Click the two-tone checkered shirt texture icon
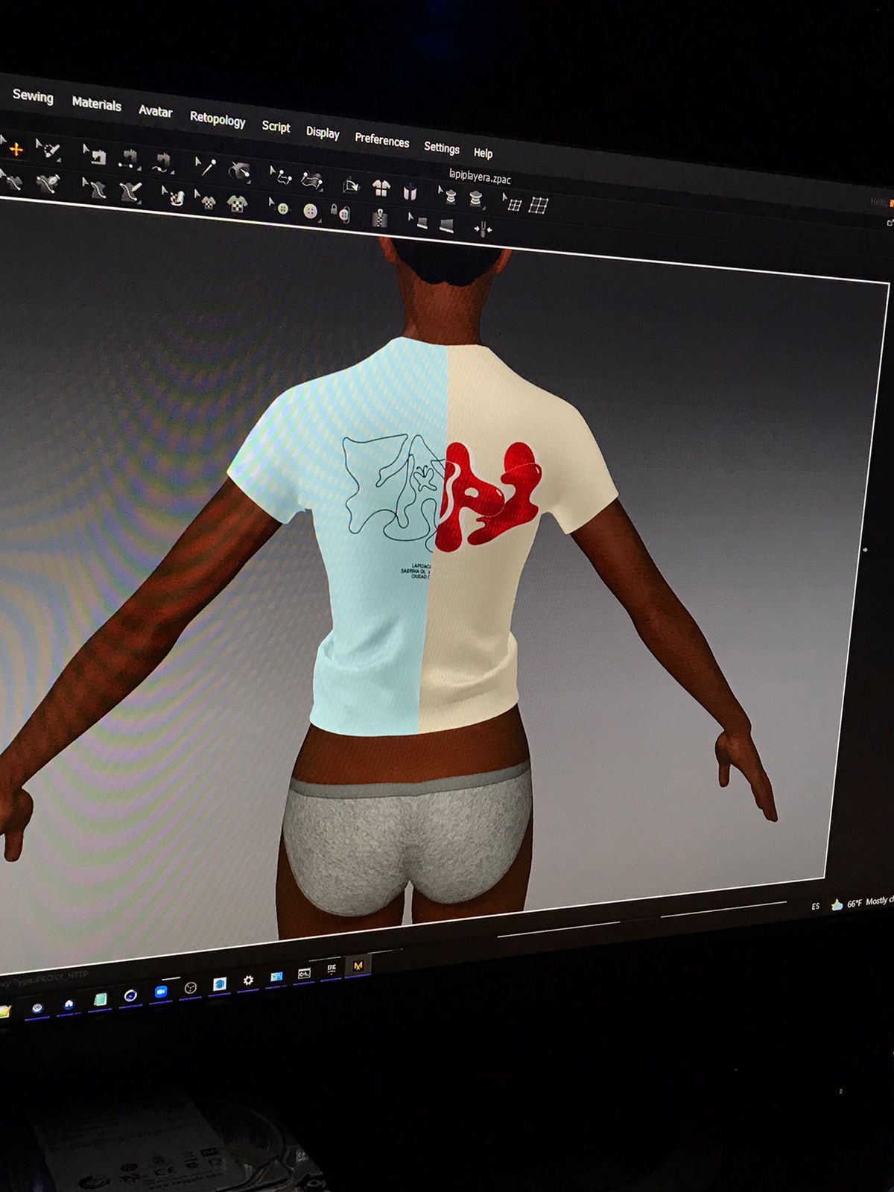This screenshot has width=894, height=1192. [238, 203]
